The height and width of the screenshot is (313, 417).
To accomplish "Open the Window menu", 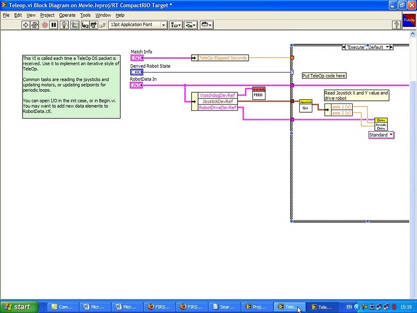I will 103,15.
